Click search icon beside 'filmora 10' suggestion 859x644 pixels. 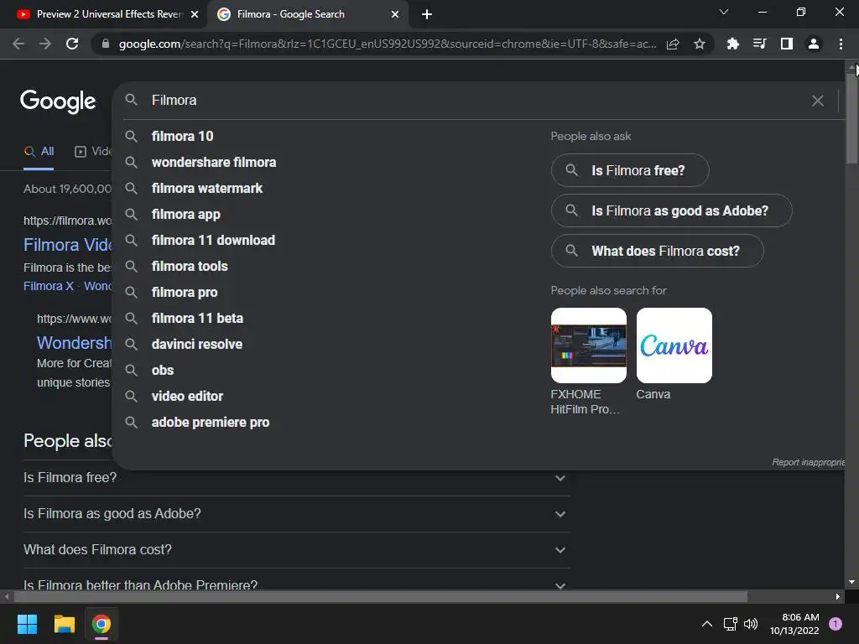pos(131,137)
